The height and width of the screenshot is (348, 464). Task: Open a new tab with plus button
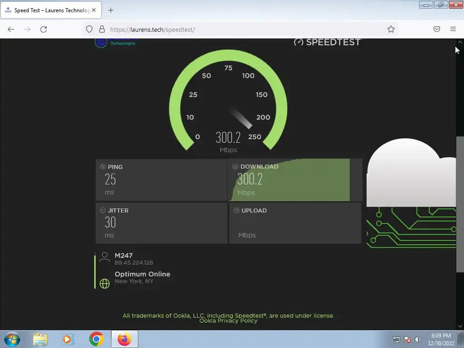(111, 10)
